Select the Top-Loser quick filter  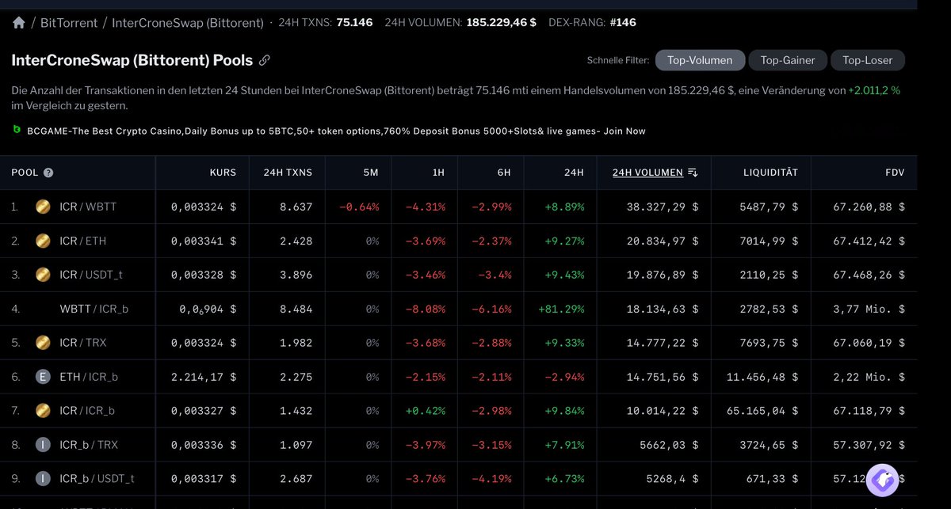pos(867,60)
